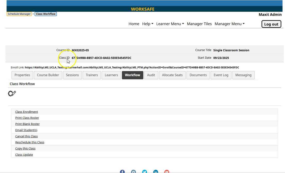Viewport: 285px width, 173px height.
Task: Open the Twitter social icon
Action: click(145, 171)
